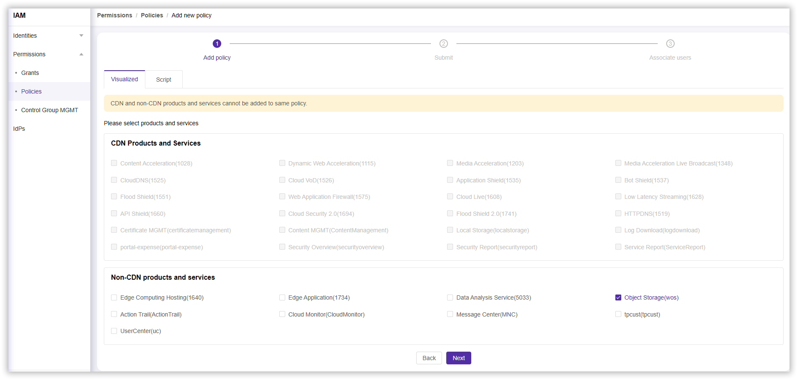This screenshot has height=380, width=798.
Task: Enable Edge Computing Hosting(1640) checkbox
Action: [114, 297]
